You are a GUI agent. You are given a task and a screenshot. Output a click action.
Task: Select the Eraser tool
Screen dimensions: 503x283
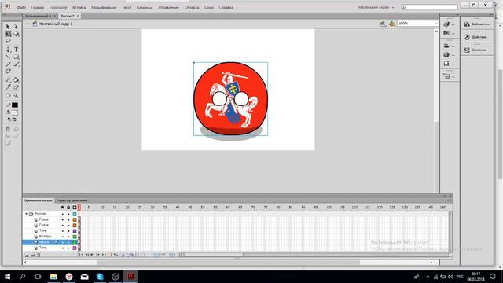pyautogui.click(x=16, y=87)
